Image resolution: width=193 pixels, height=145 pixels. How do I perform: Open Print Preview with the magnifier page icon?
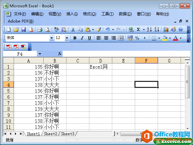tap(47, 30)
